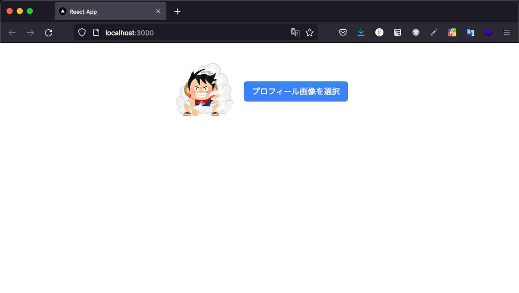Go back using the back arrow
519x293 pixels.
pyautogui.click(x=12, y=33)
